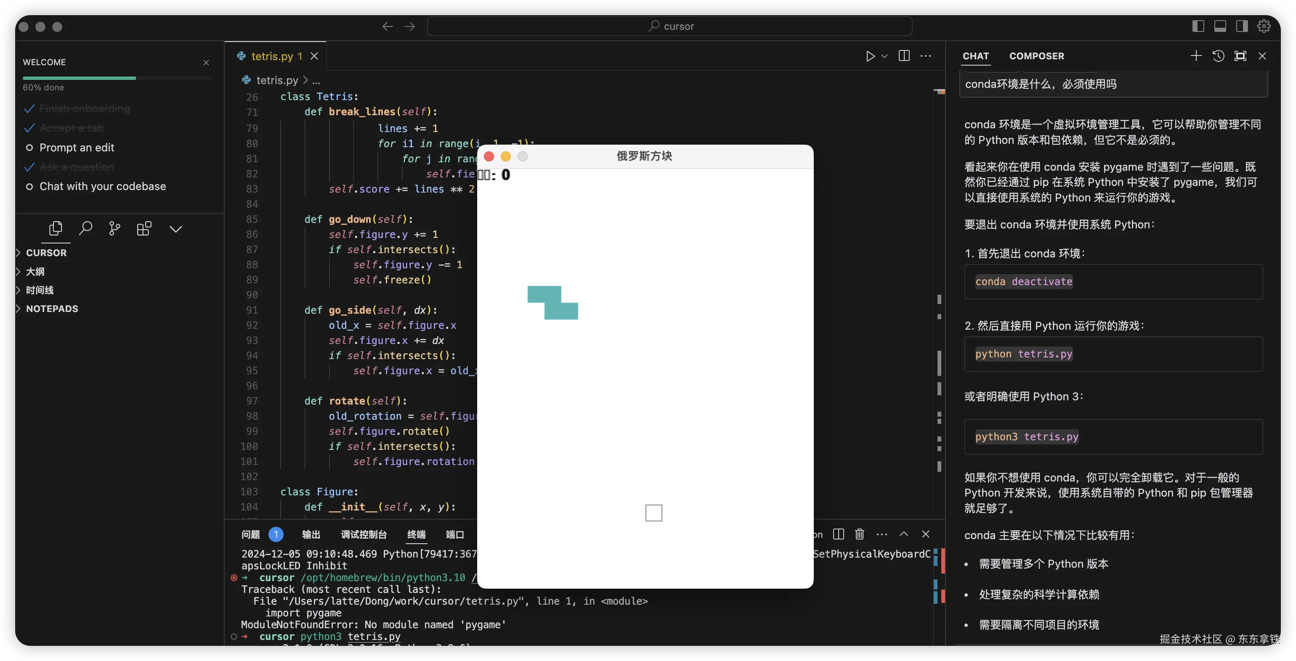Expand the NOTEPADS section

[52, 309]
